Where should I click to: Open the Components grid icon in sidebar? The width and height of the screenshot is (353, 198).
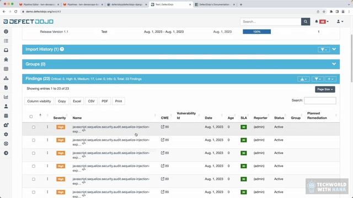pos(6,69)
